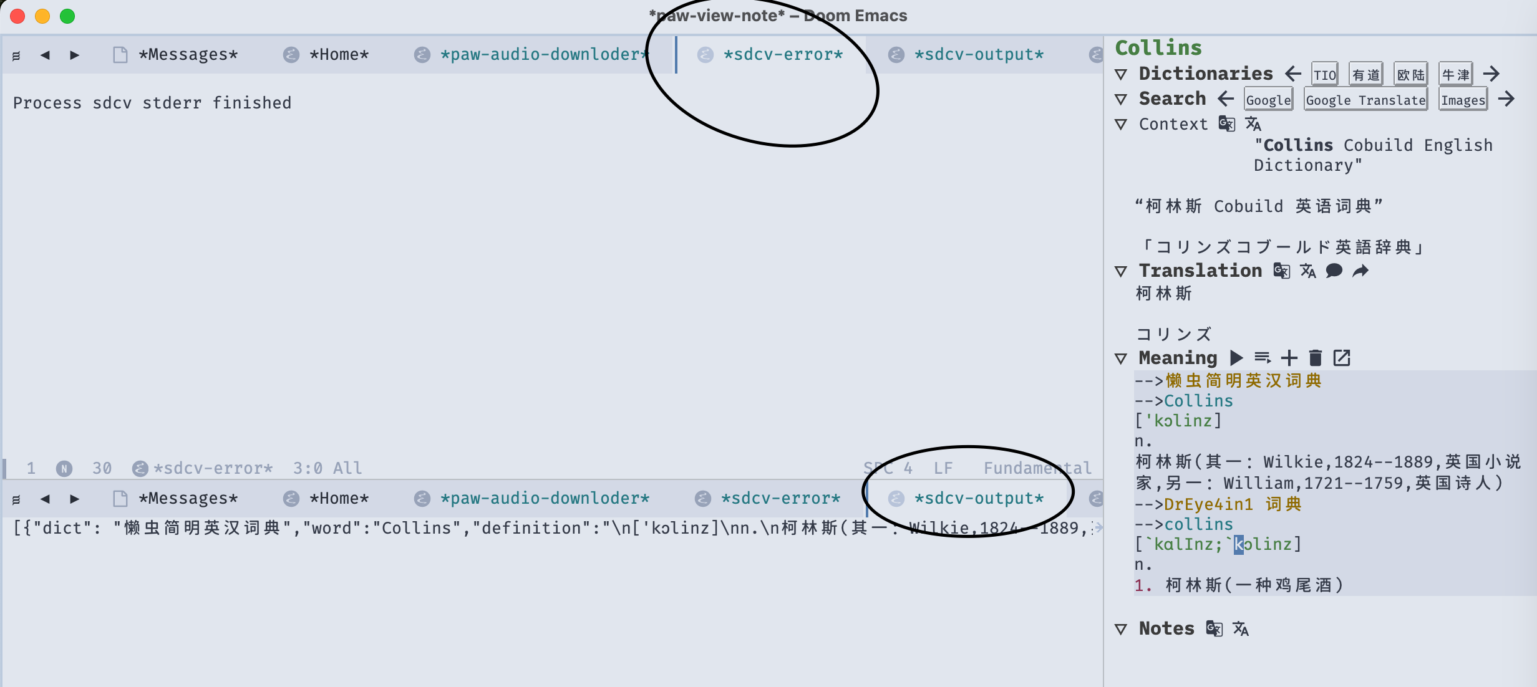
Task: Click the language translate icon next to Context
Action: 1253,123
